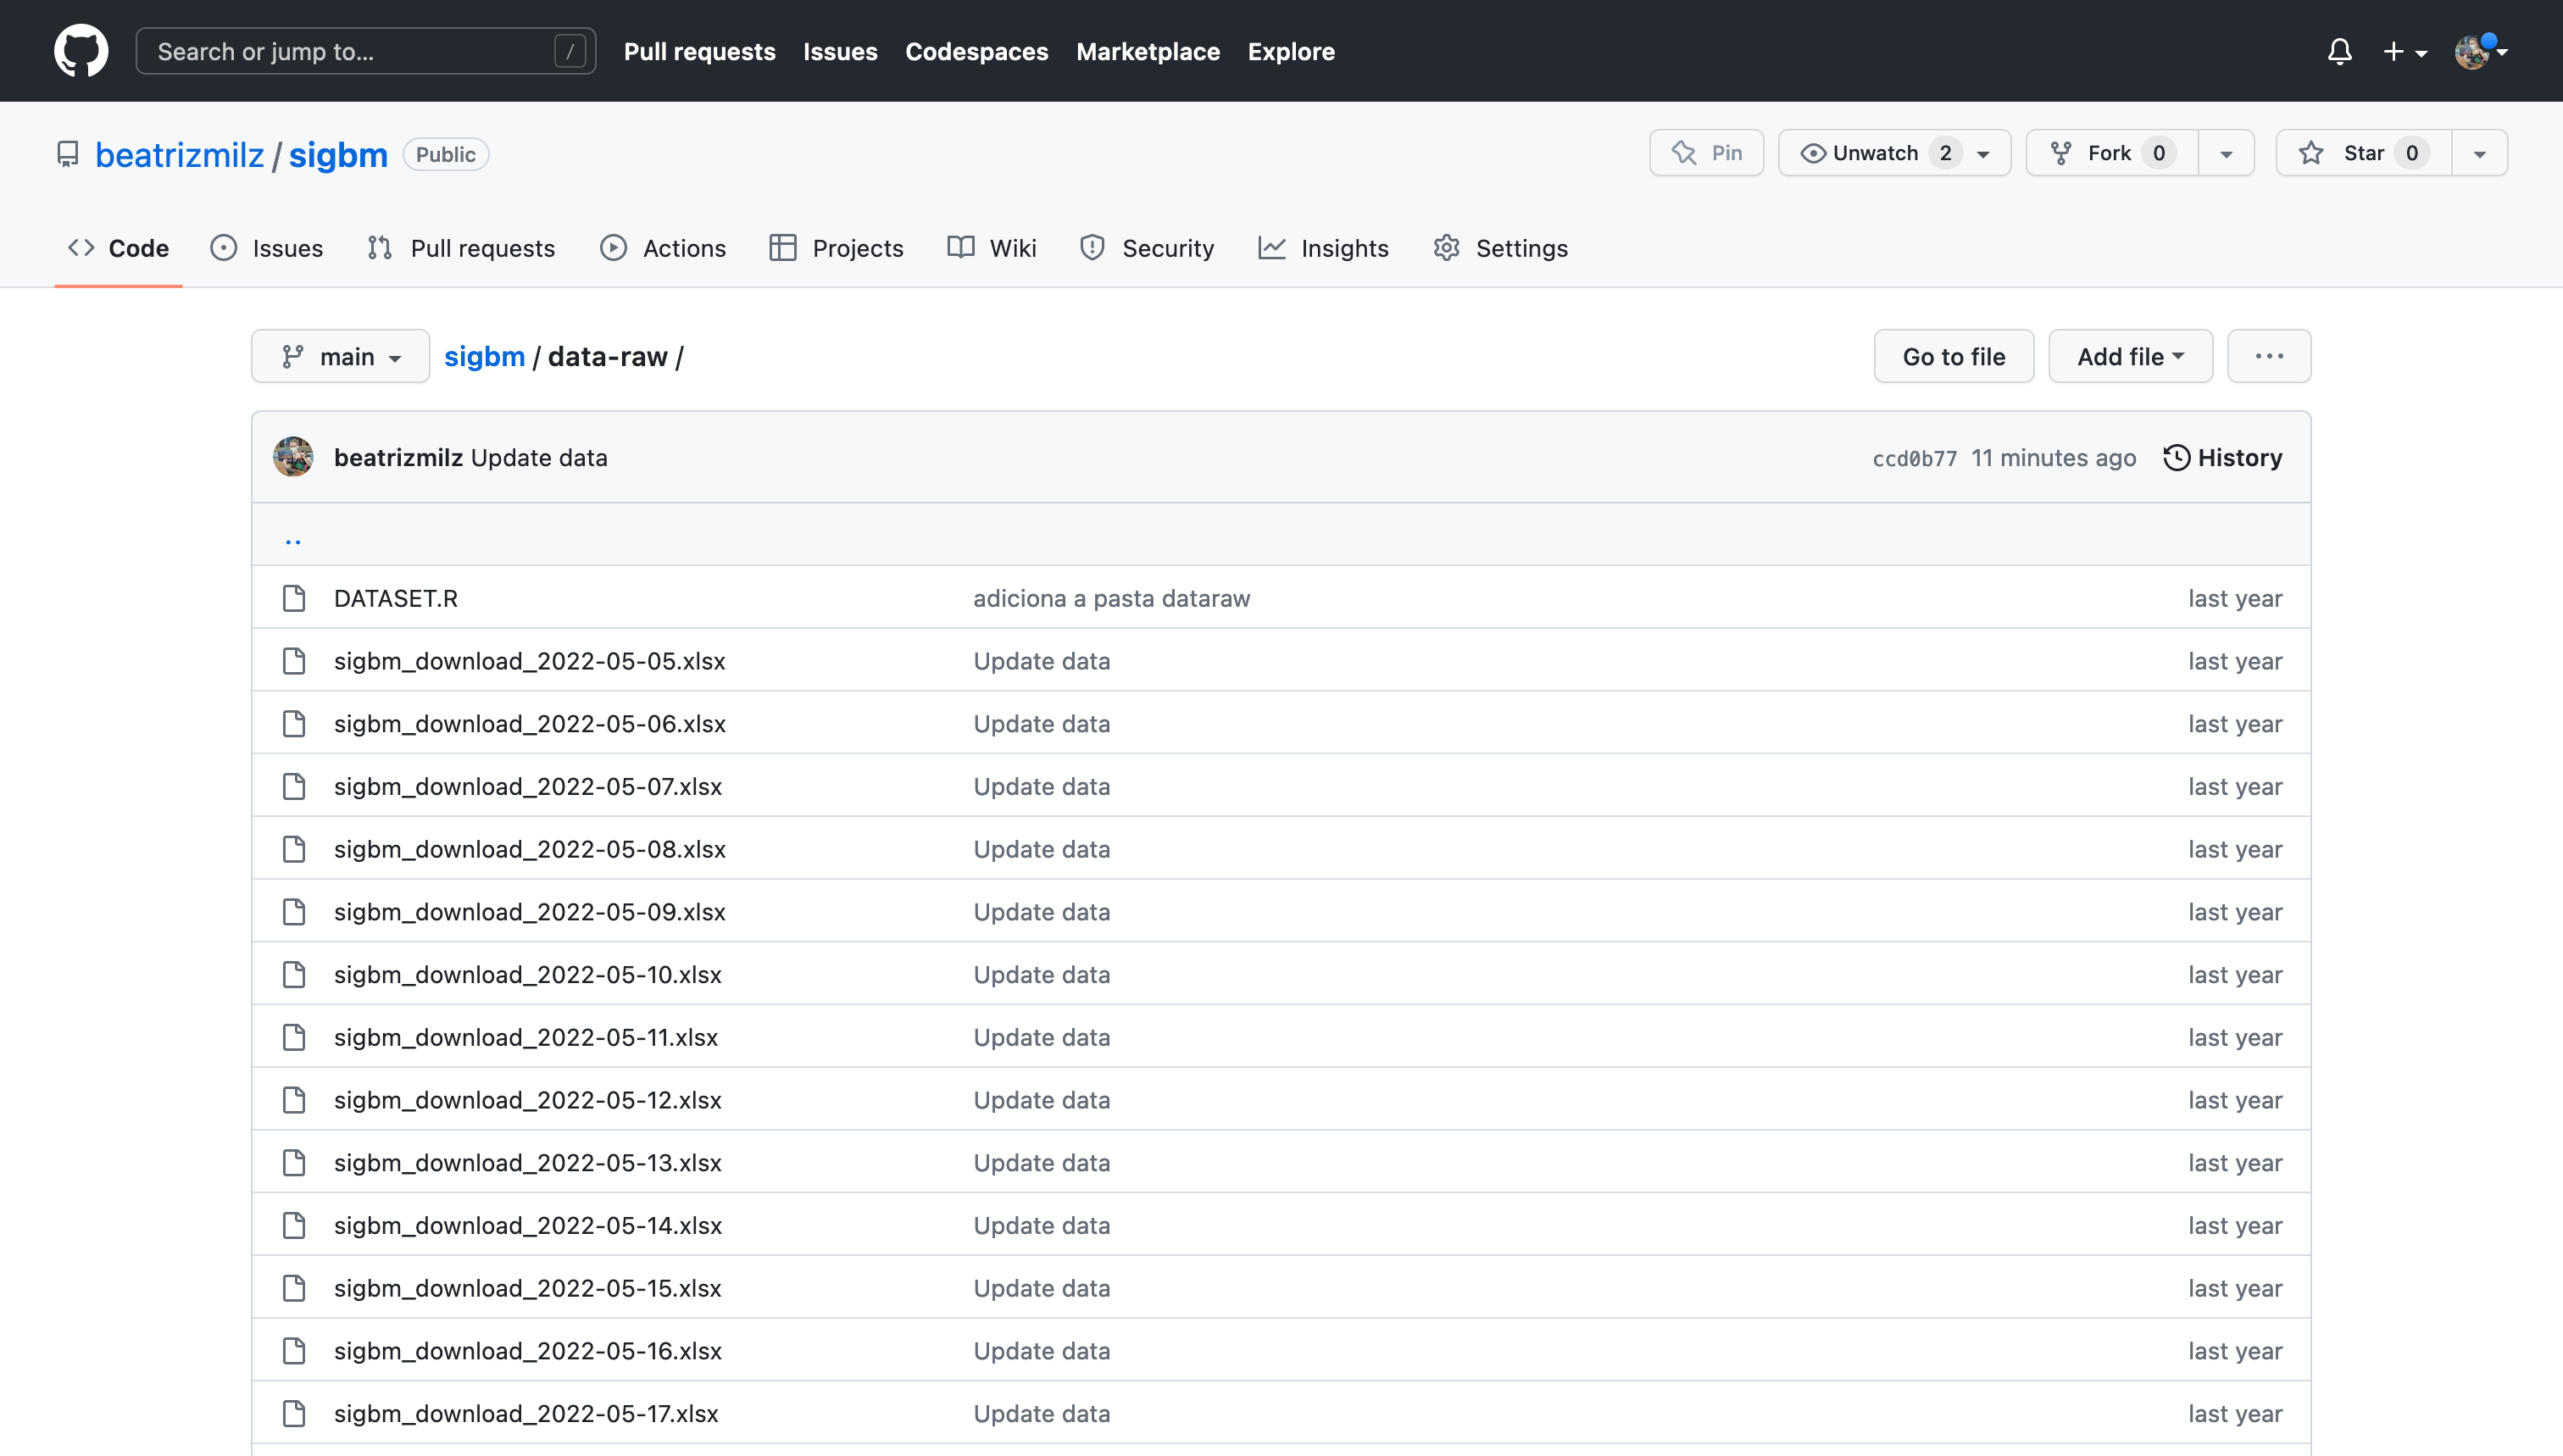Image resolution: width=2563 pixels, height=1456 pixels.
Task: Open the three-dots more options menu
Action: [x=2268, y=356]
